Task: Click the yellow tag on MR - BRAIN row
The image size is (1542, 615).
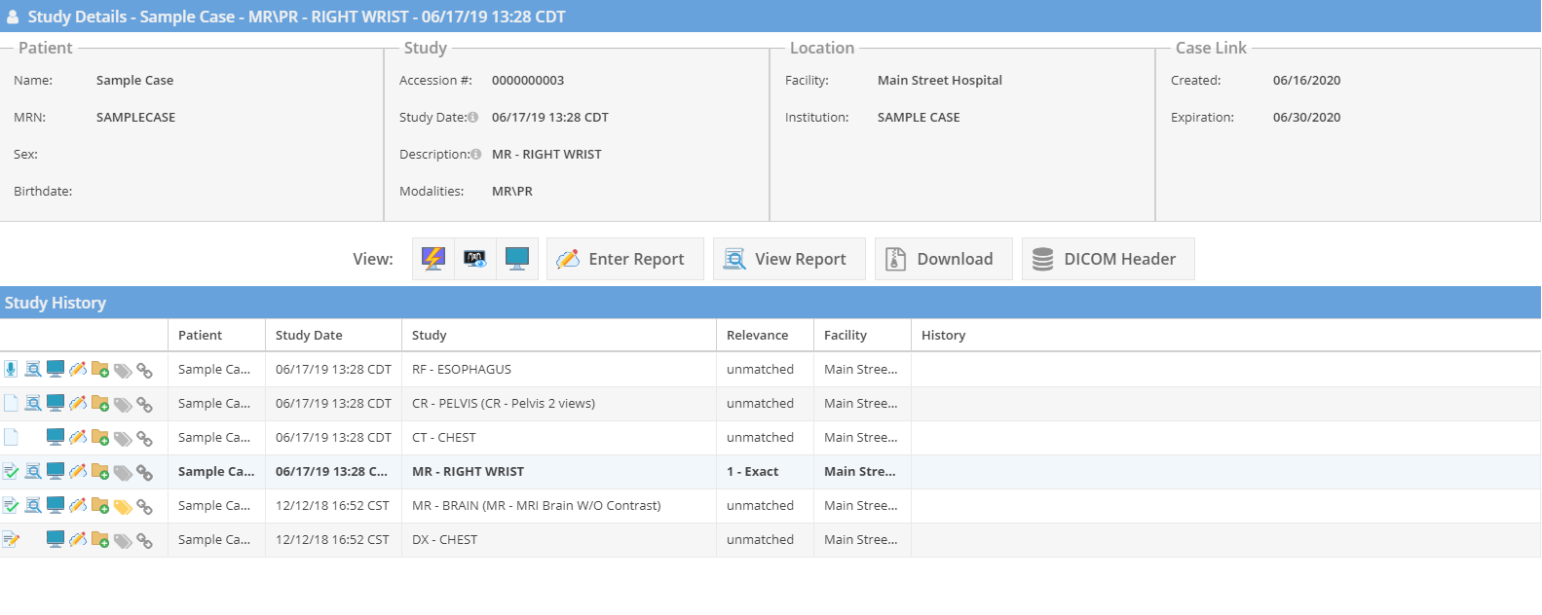Action: [x=123, y=506]
